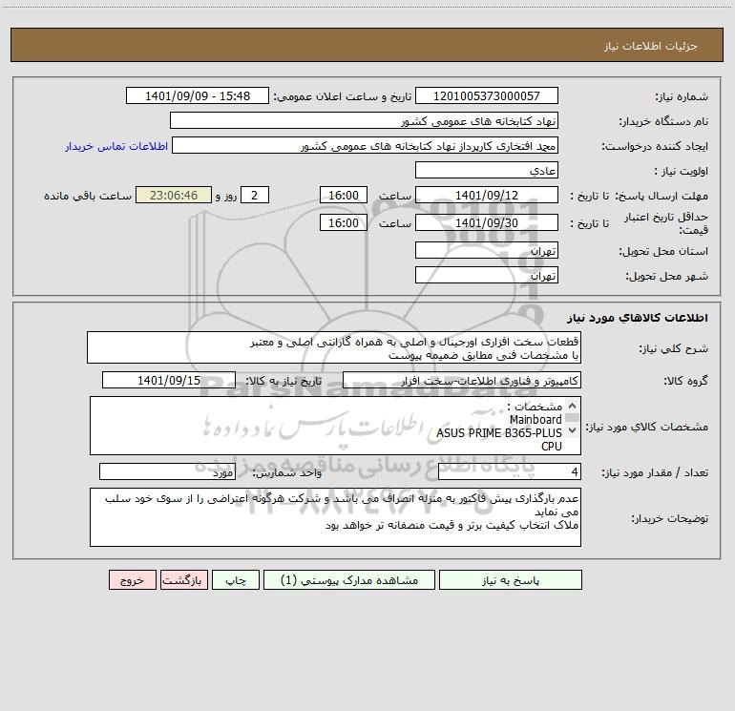The width and height of the screenshot is (735, 711).
Task: Click اطلاعات کالاهای مورد نیاز section heading
Action: pos(638,318)
